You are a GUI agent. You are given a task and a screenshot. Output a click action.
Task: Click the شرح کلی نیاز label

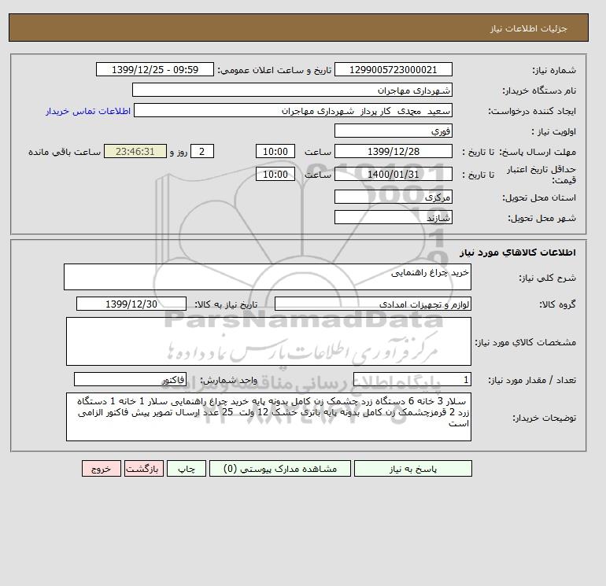pyautogui.click(x=547, y=278)
